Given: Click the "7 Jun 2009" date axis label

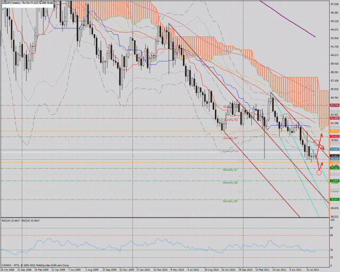Looking at the screenshot, I should (x=75, y=270).
